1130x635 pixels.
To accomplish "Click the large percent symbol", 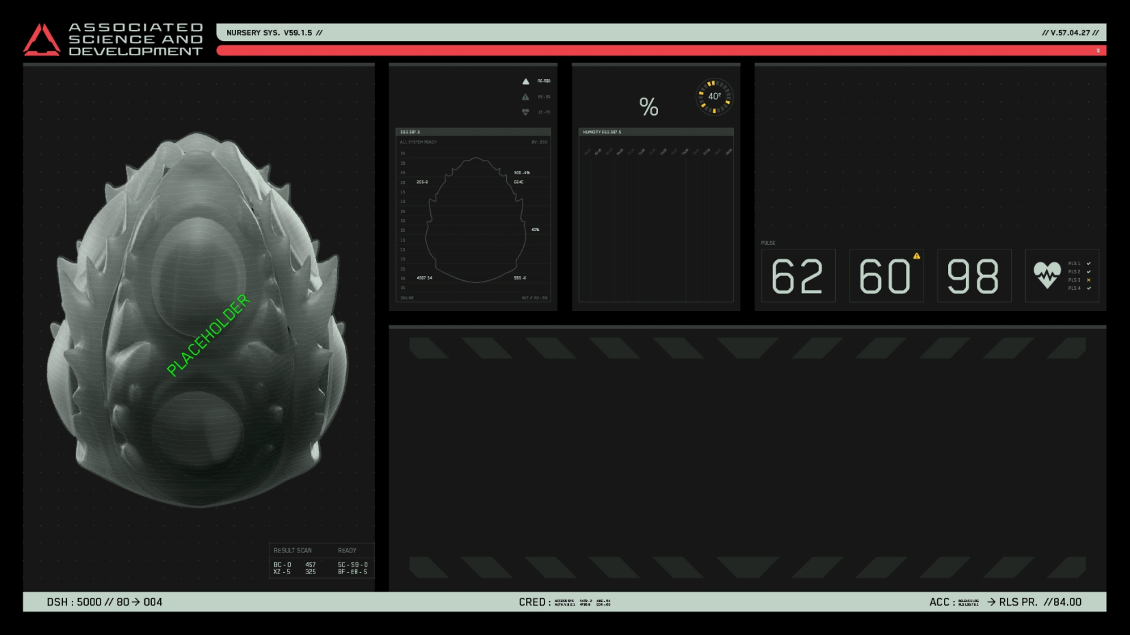I will [648, 107].
